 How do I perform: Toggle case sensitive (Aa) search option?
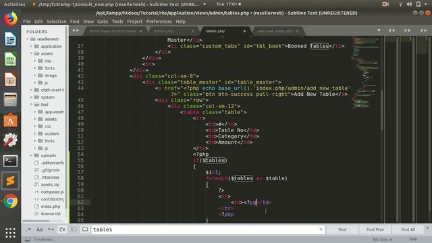[39, 230]
